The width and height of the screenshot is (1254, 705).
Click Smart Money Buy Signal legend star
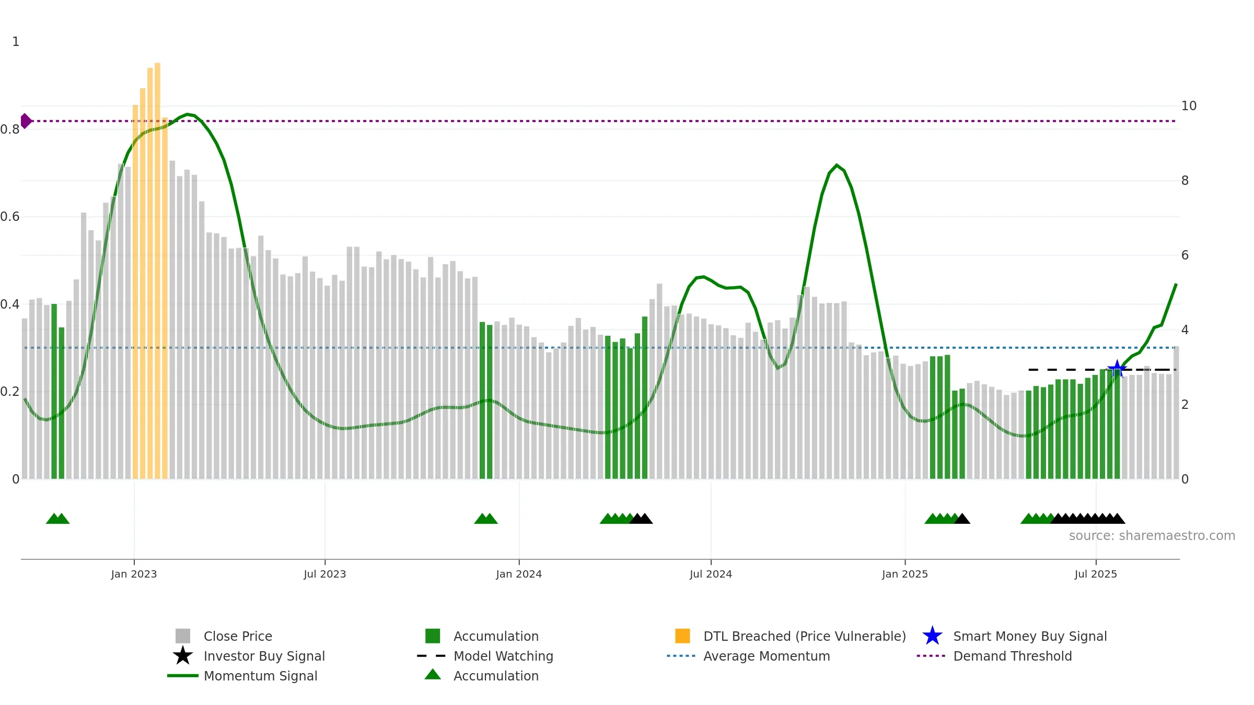coord(932,636)
